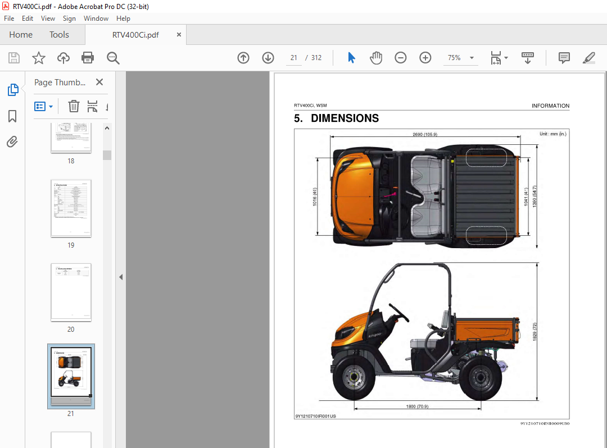The width and height of the screenshot is (607, 448).
Task: Click the Save file icon
Action: pyautogui.click(x=14, y=58)
